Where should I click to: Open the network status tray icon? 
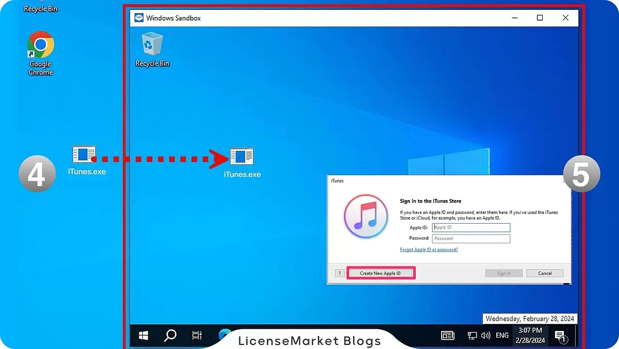(472, 336)
